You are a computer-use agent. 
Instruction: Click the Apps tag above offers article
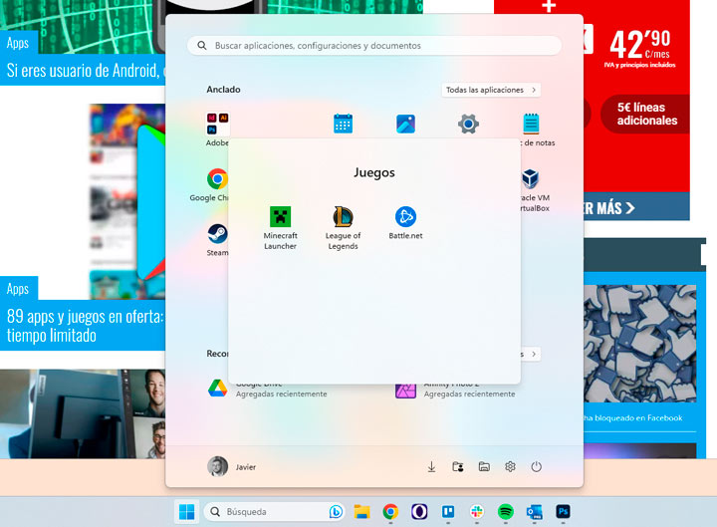(18, 289)
